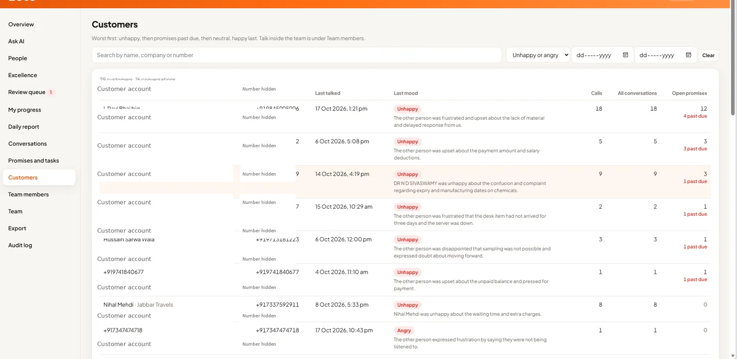The height and width of the screenshot is (359, 737).
Task: Click the Last mood column header
Action: [405, 93]
